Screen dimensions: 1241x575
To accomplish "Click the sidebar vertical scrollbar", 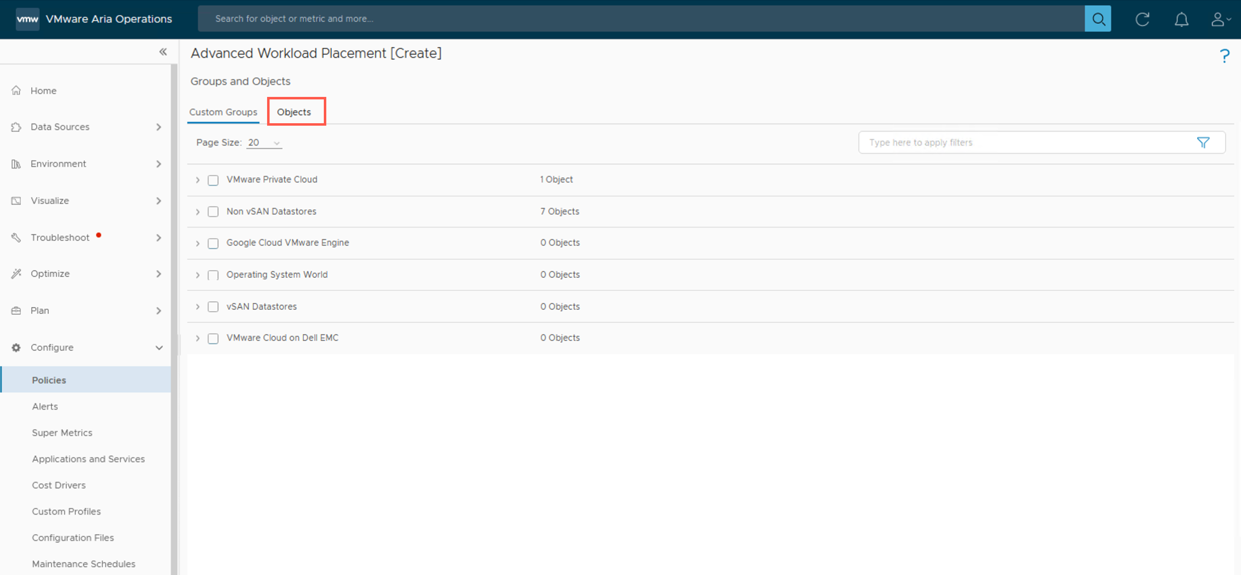I will click(174, 318).
